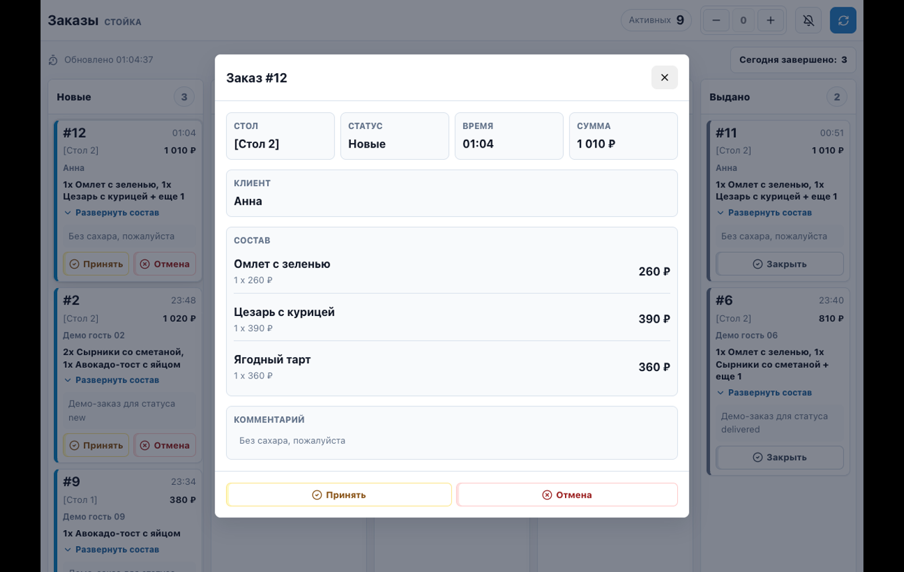
Task: Select the Омлет с зеленью item in dialog
Action: point(282,264)
